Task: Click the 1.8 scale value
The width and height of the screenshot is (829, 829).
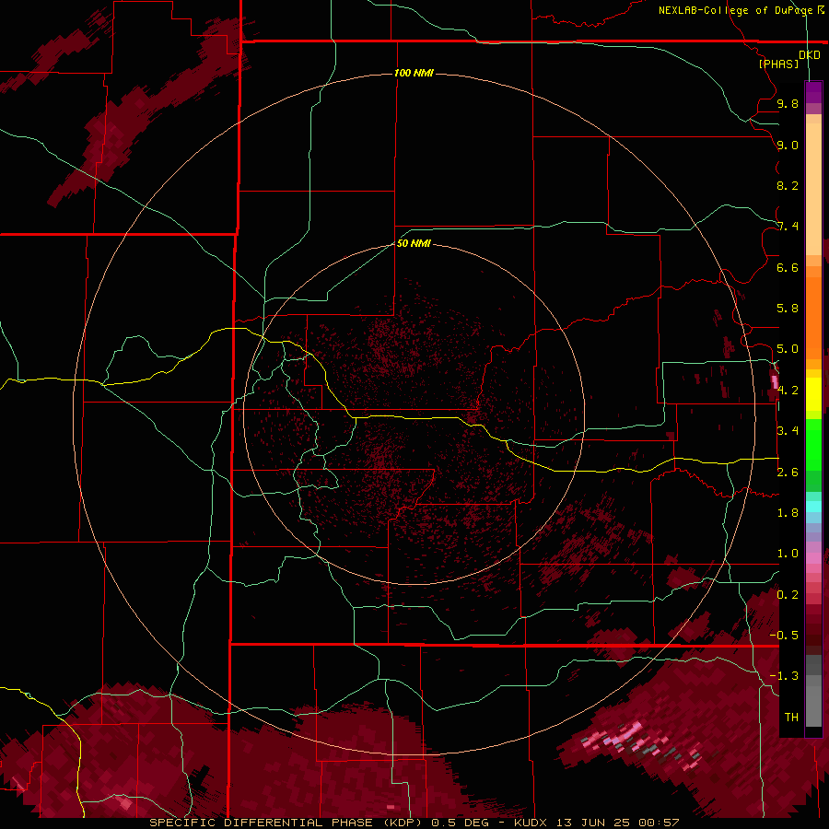Action: coord(788,513)
